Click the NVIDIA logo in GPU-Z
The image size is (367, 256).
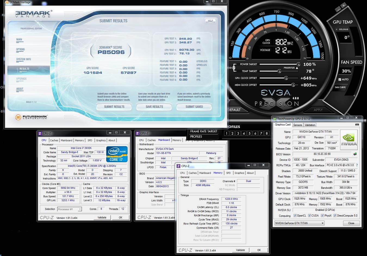(349, 140)
